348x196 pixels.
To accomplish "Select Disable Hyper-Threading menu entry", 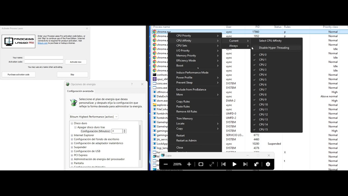I will pos(276,48).
